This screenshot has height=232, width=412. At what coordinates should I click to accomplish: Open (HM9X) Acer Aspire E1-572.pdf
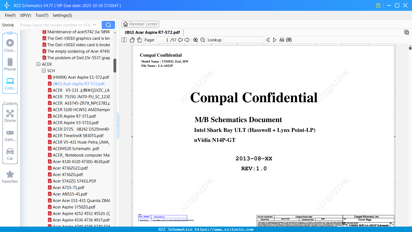click(x=81, y=77)
